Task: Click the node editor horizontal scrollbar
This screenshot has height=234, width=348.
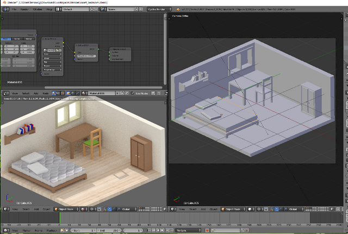Action: click(103, 88)
